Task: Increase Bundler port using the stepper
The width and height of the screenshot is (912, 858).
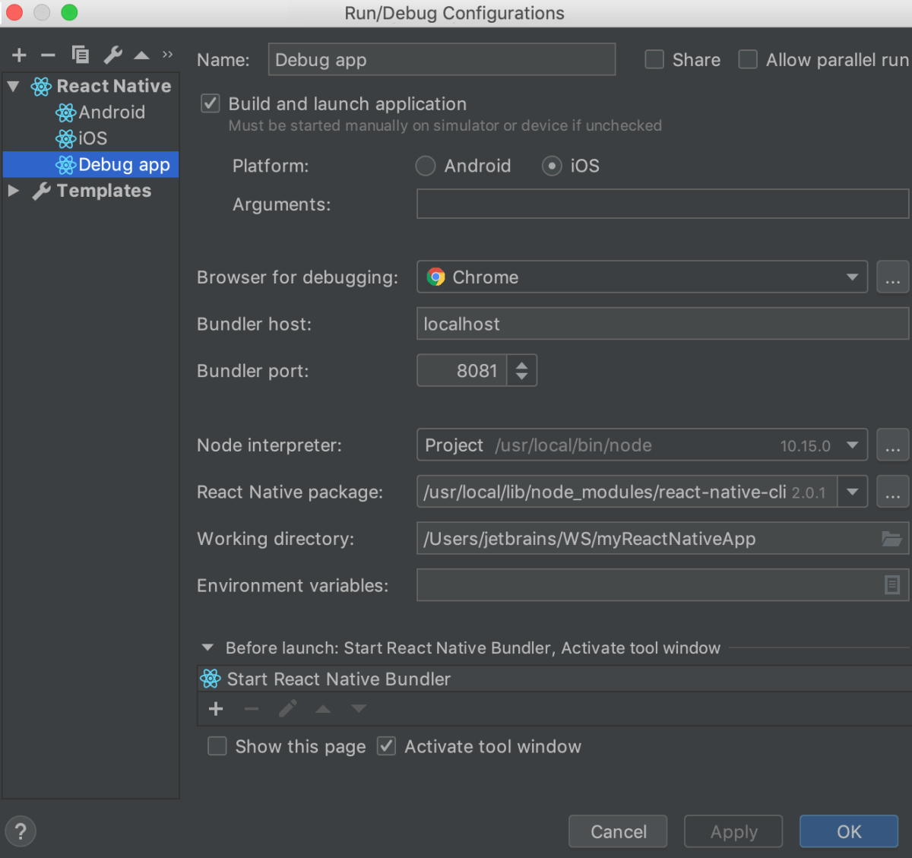Action: (x=522, y=364)
